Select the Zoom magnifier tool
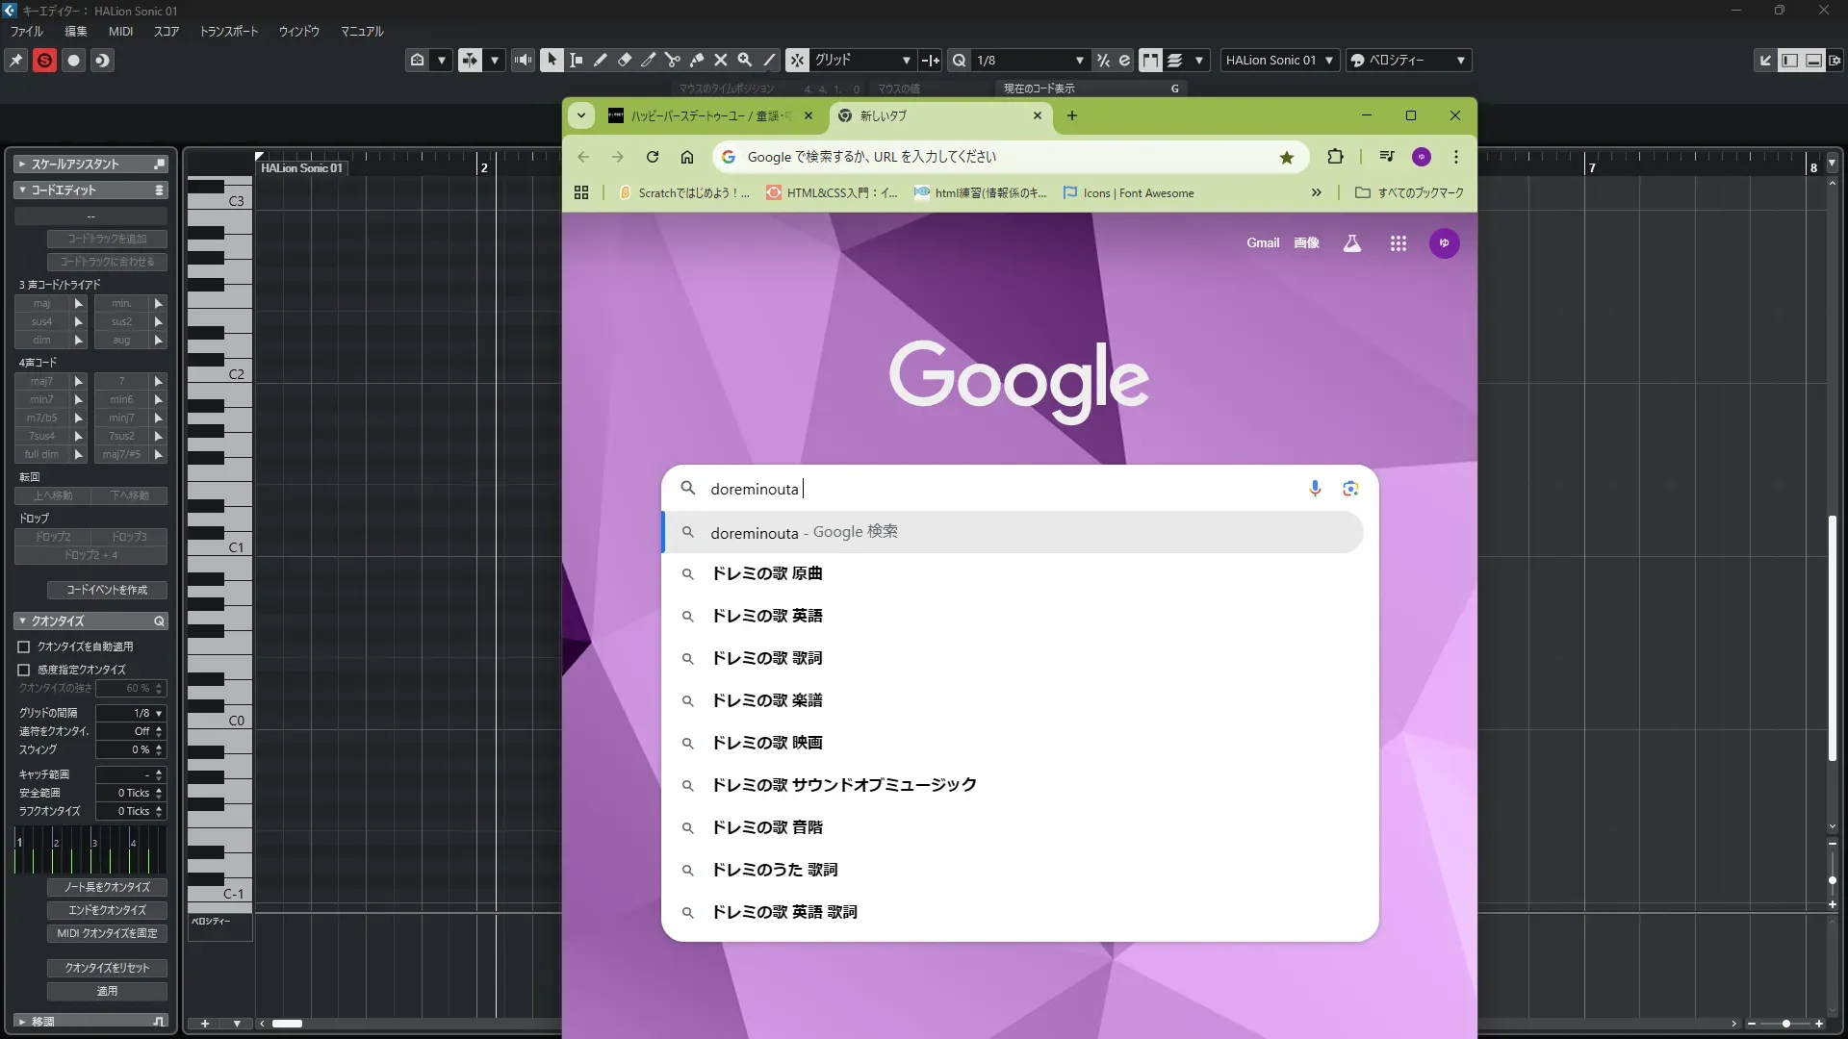1848x1039 pixels. click(745, 60)
